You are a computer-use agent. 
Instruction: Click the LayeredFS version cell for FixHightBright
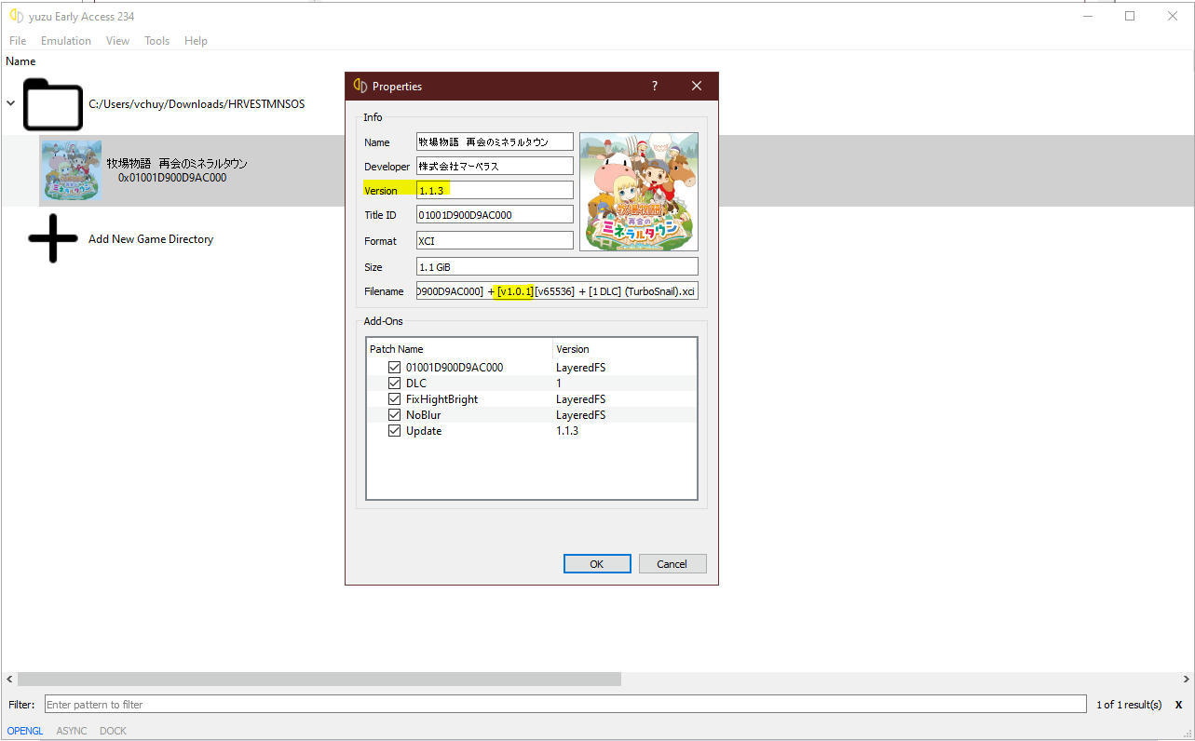[x=580, y=399]
